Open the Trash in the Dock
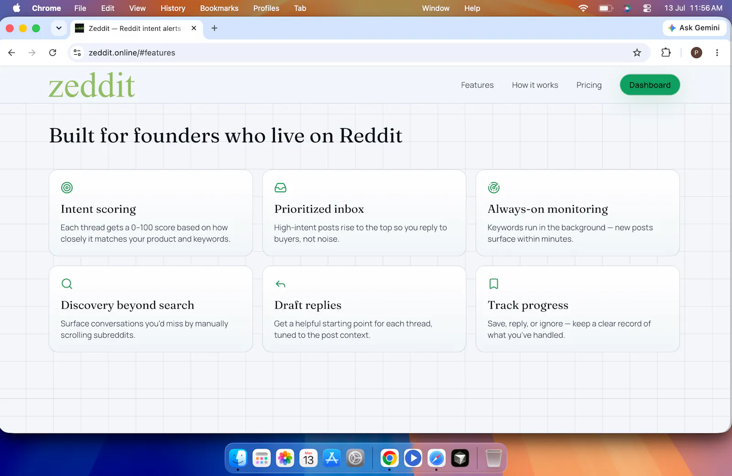732x476 pixels. [x=494, y=458]
